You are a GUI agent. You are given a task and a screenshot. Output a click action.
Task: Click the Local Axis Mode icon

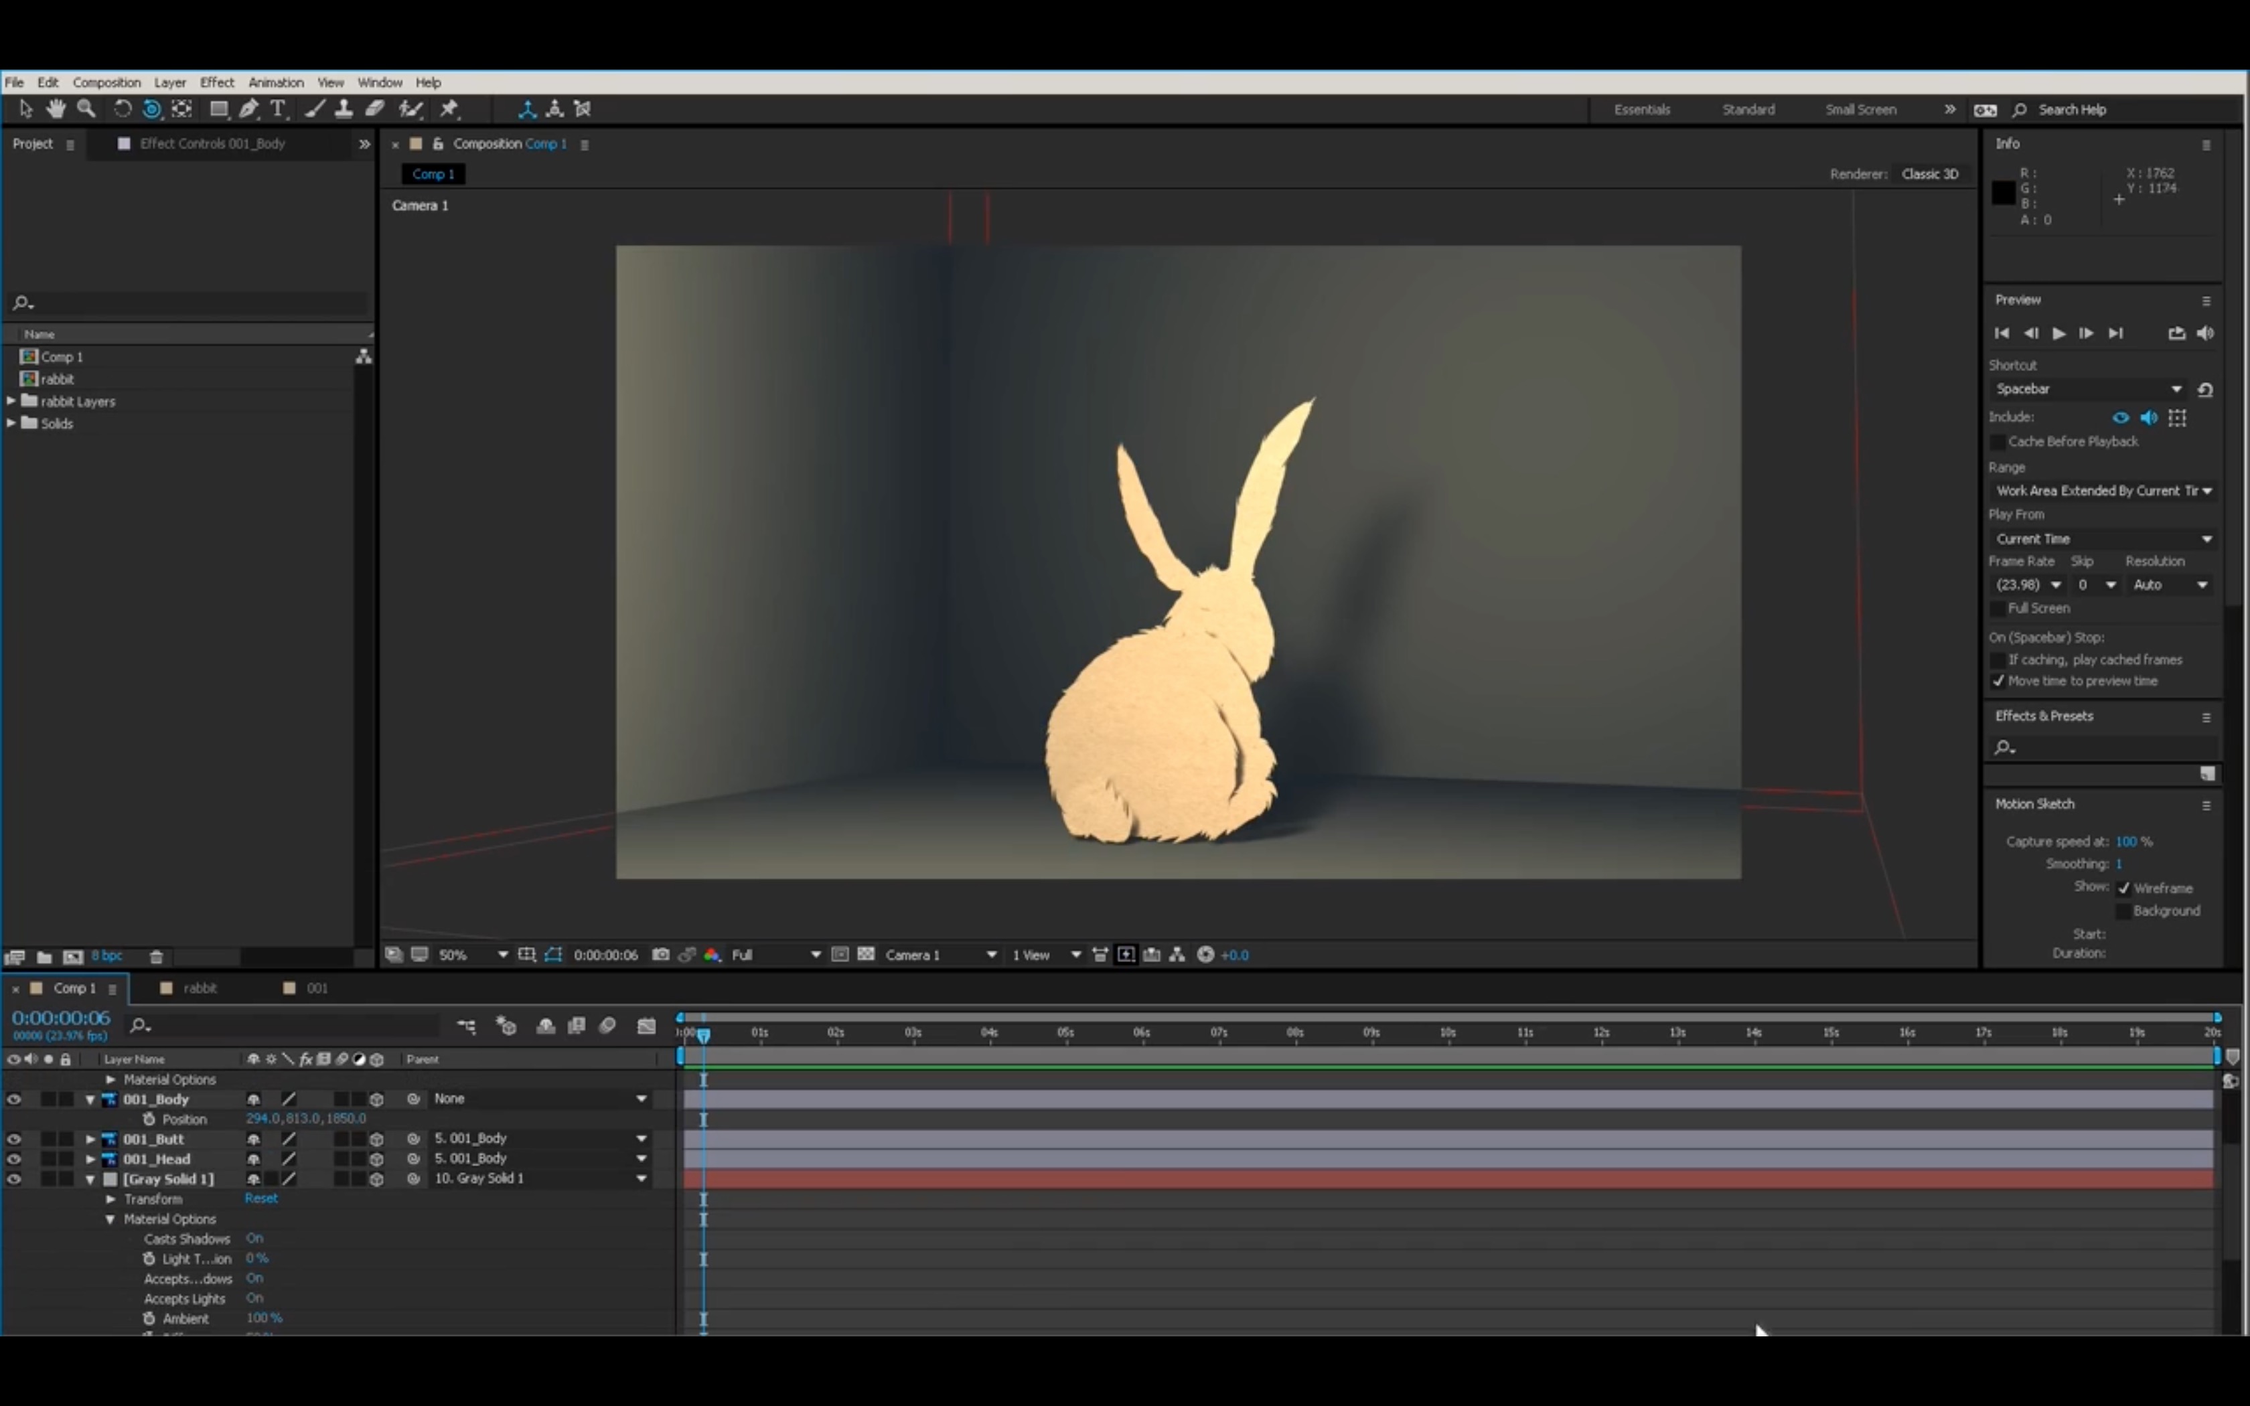point(527,108)
